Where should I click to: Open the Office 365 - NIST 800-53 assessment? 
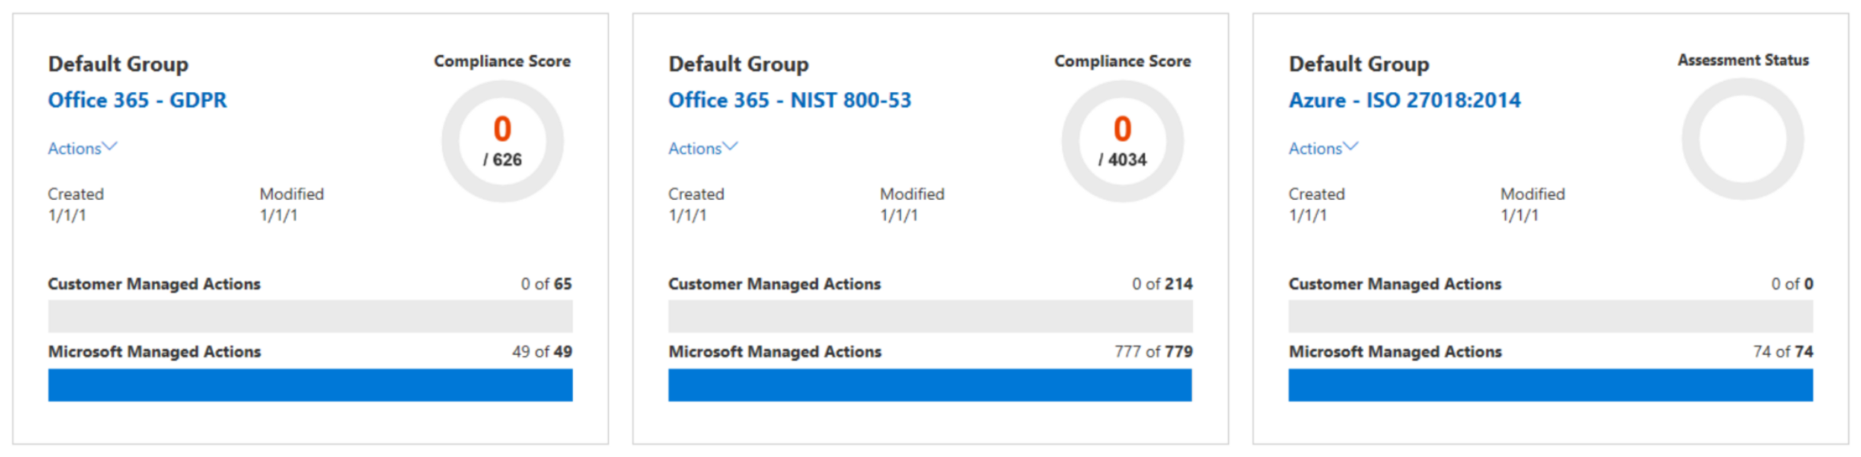click(x=790, y=100)
